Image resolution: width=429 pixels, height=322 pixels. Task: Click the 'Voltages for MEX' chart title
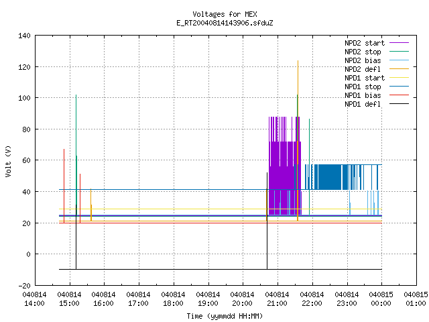coord(225,14)
